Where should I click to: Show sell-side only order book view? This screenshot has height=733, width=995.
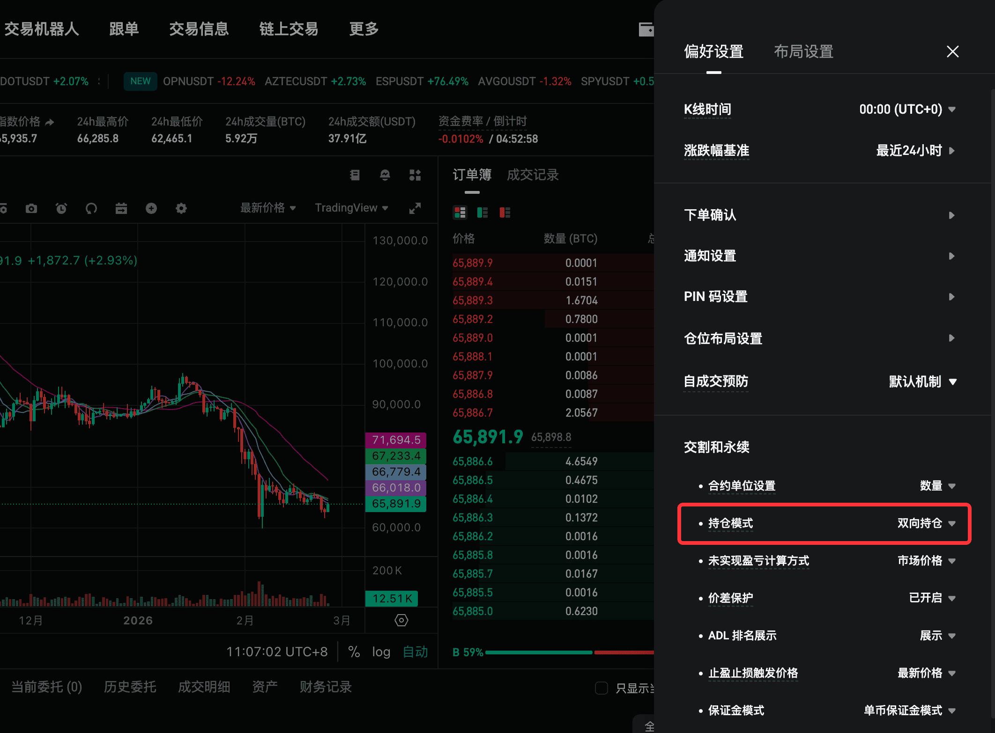point(505,213)
